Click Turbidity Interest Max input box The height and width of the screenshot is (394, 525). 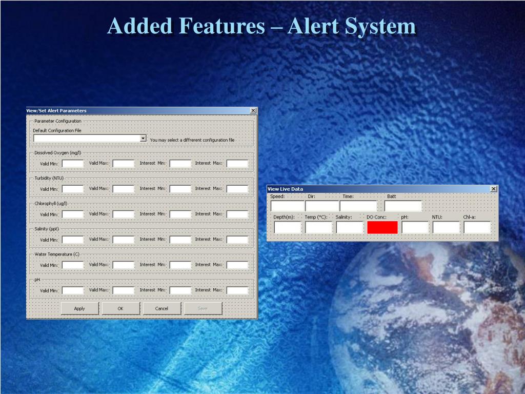tap(237, 189)
